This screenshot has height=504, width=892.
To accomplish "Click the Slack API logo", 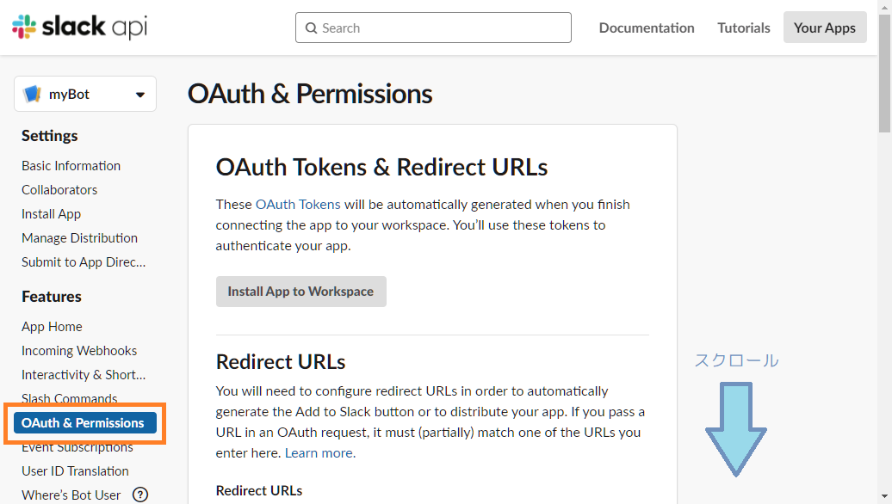I will [x=79, y=28].
